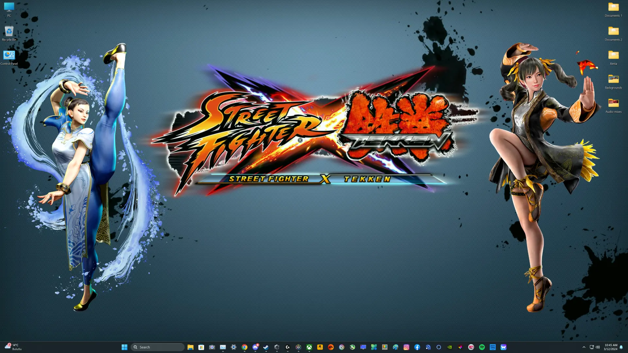This screenshot has height=353, width=628.
Task: Launch the EA app
Action: [331, 347]
